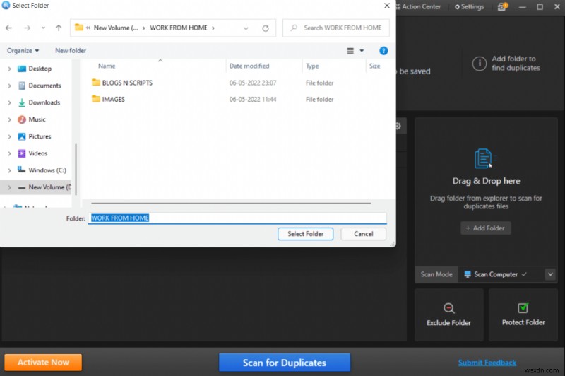Close the Select Folder dialog
This screenshot has width=565, height=376.
(x=386, y=6)
